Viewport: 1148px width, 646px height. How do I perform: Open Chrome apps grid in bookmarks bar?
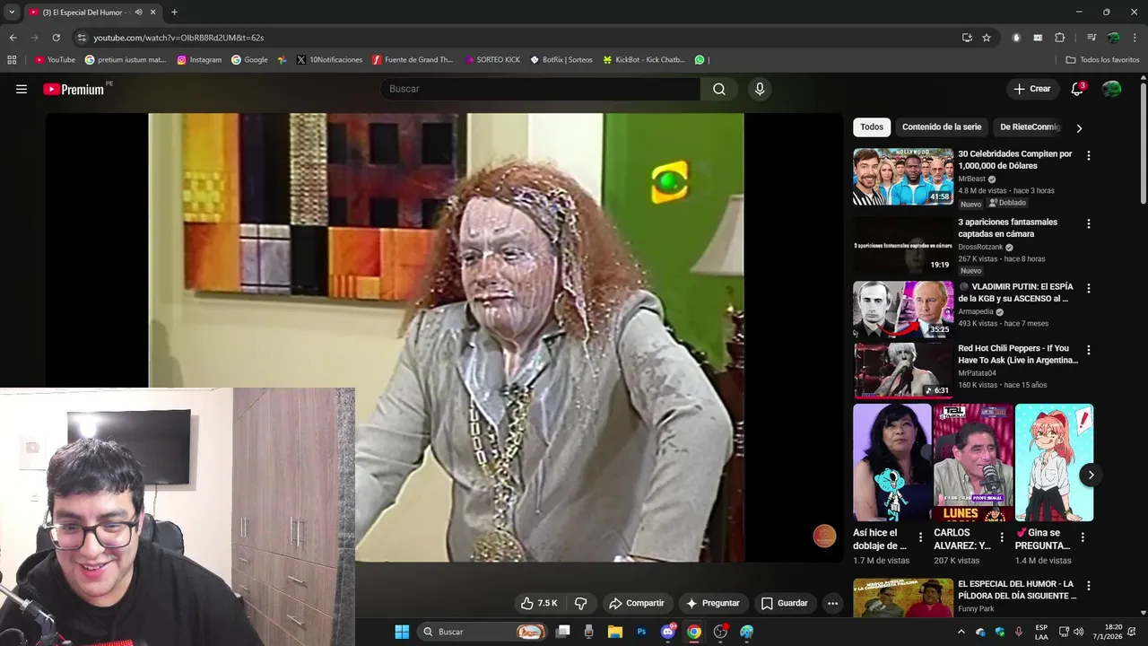12,60
